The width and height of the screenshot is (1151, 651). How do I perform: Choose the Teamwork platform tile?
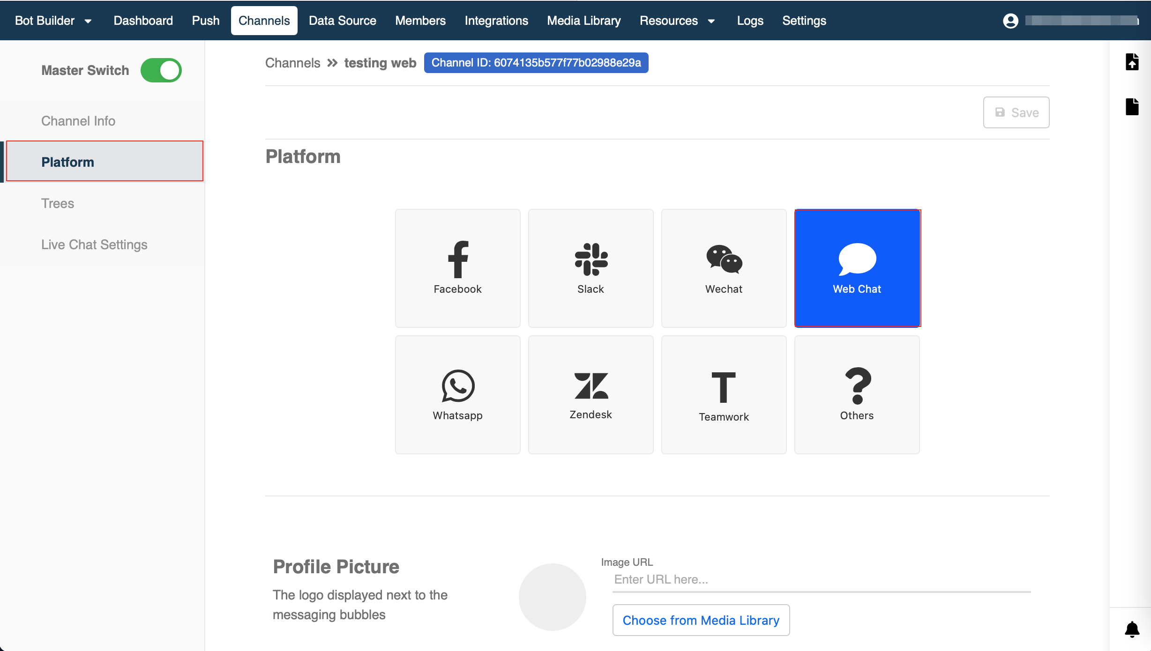point(724,394)
